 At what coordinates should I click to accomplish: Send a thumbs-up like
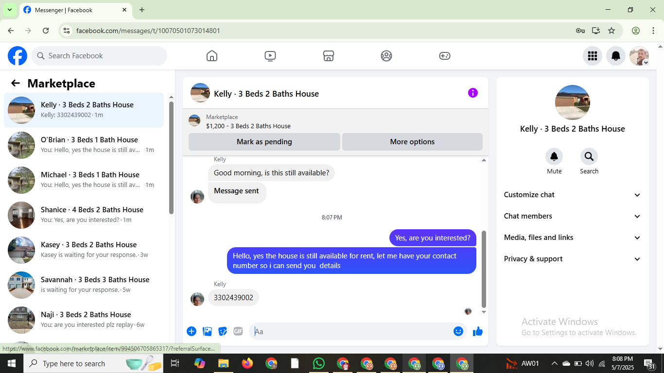tap(478, 331)
